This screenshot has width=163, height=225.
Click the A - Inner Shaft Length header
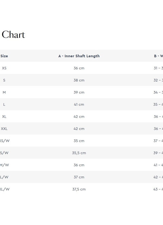click(79, 56)
